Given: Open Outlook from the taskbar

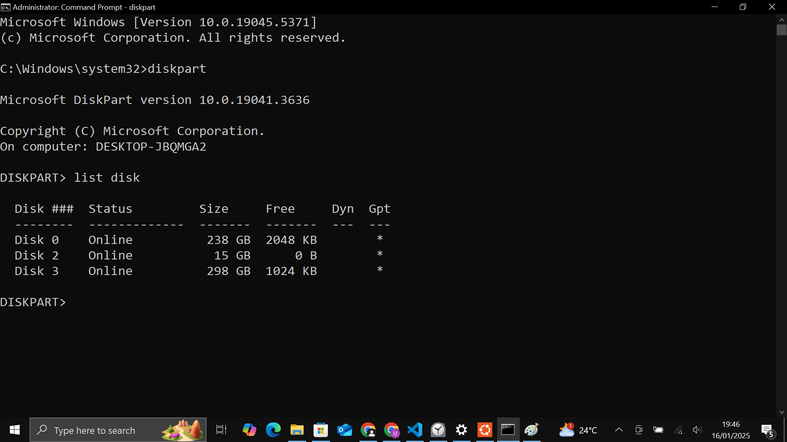Looking at the screenshot, I should click(344, 430).
